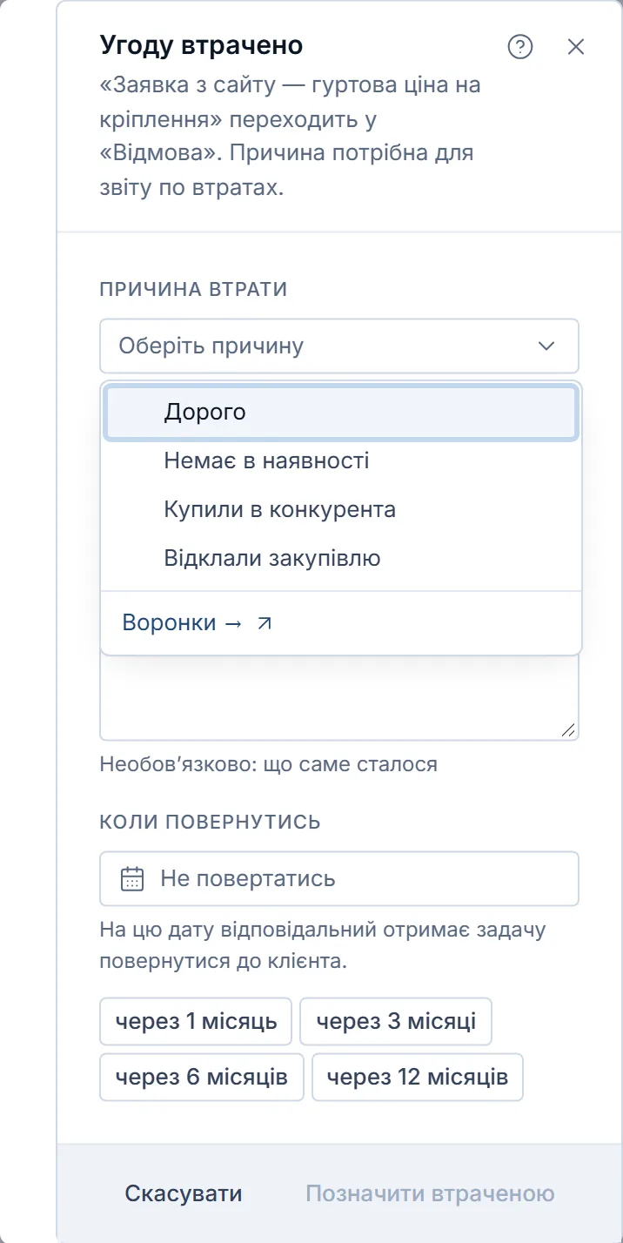Click the external-link arrow icon near Воронки

[x=265, y=623]
